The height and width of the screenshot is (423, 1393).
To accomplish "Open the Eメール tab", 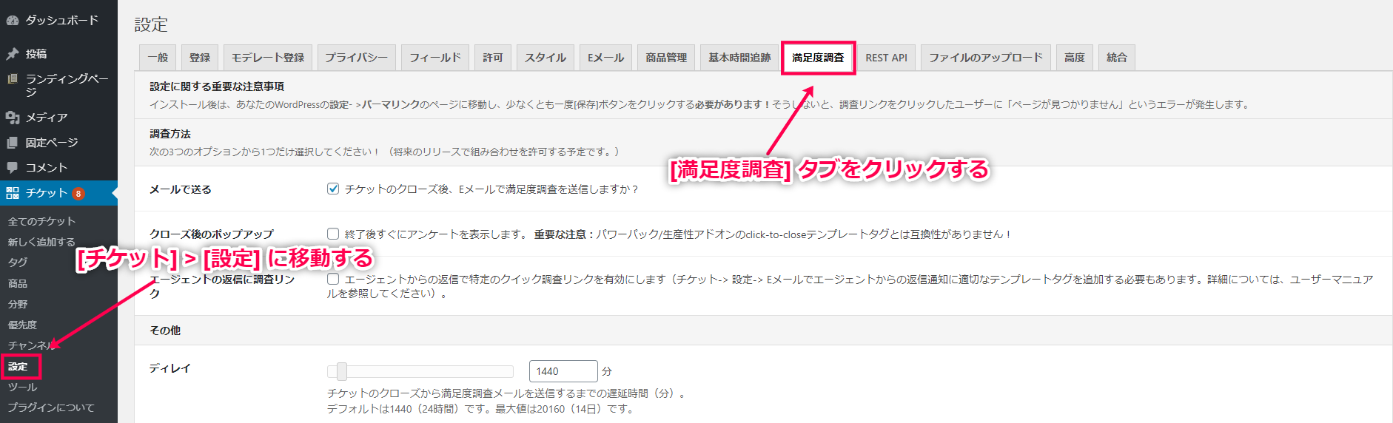I will click(605, 58).
